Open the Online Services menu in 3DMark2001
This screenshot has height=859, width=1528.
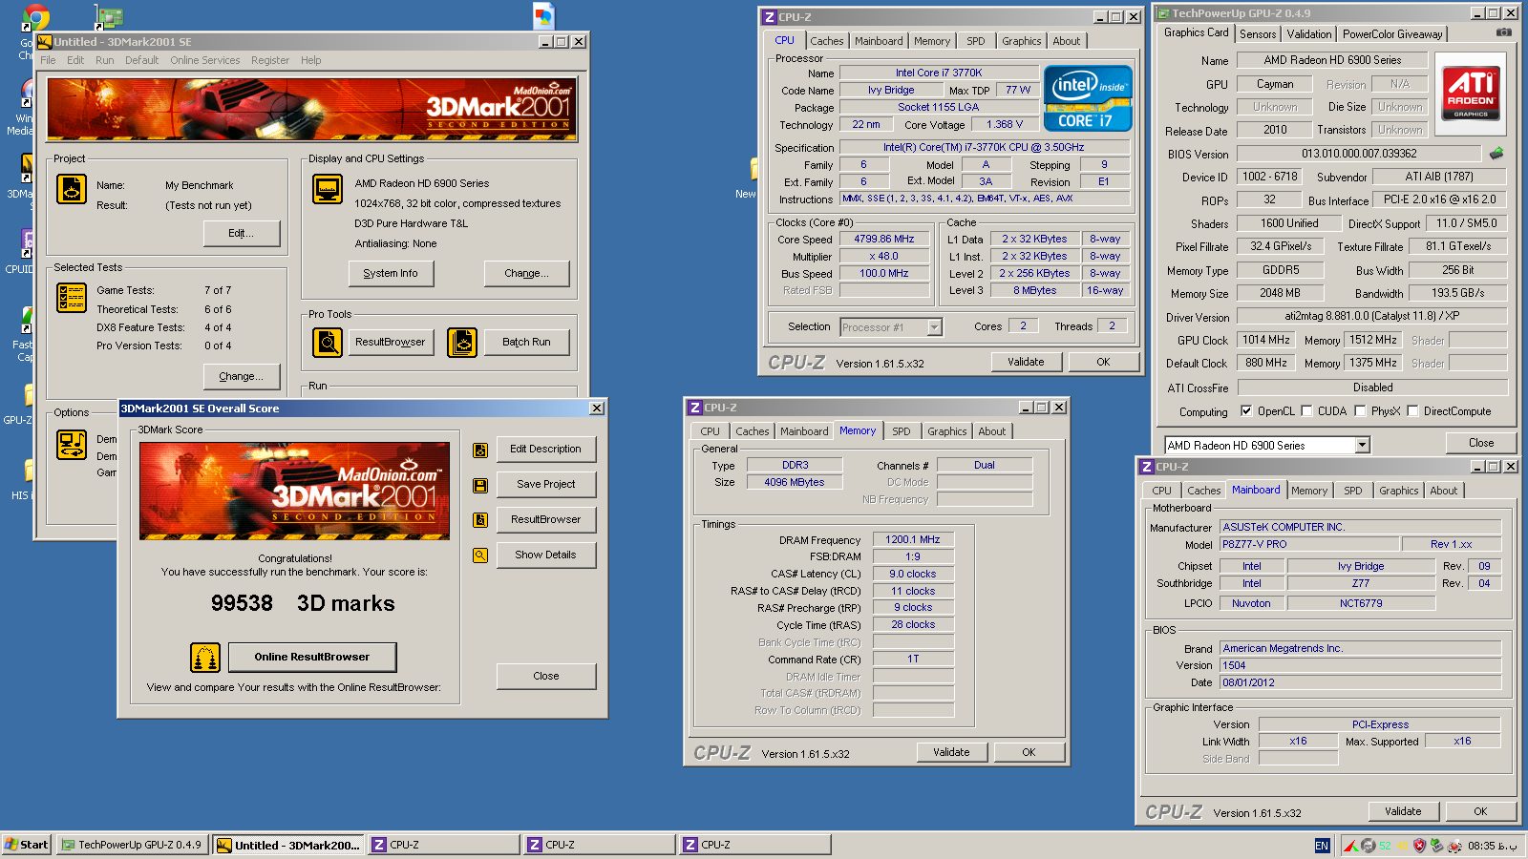pos(205,60)
